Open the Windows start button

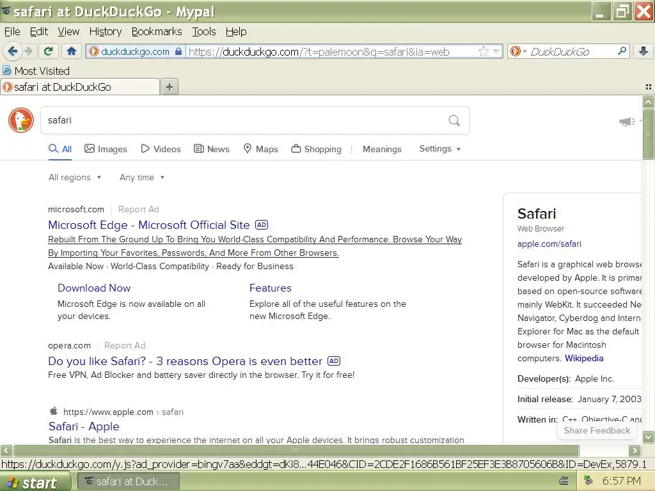[35, 482]
